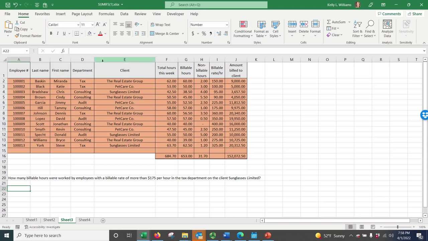The width and height of the screenshot is (428, 241).
Task: Click the Cut scissors button
Action: pos(20,22)
